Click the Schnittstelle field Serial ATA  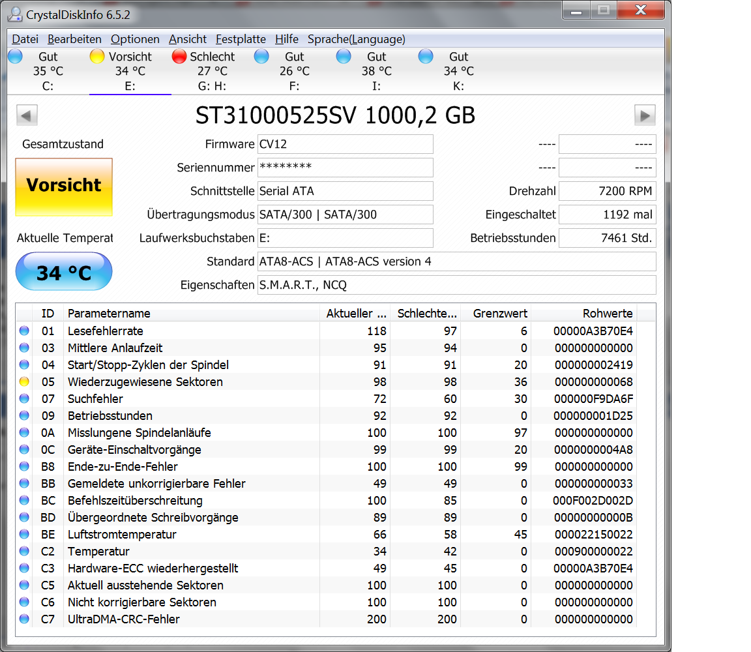[346, 191]
